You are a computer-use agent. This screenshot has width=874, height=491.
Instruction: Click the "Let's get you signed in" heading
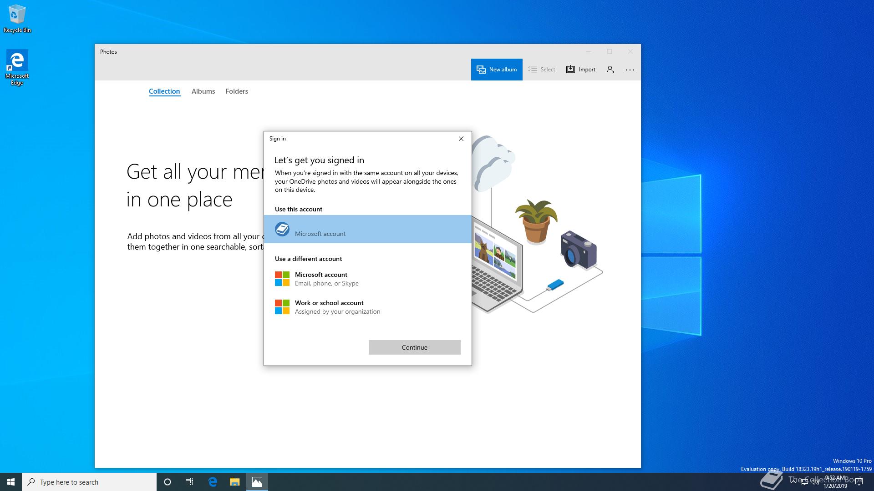click(x=319, y=160)
